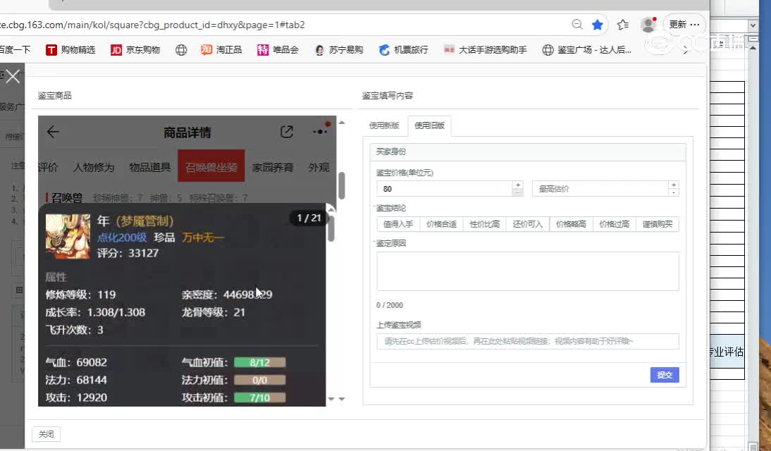The width and height of the screenshot is (771, 451).
Task: Click the 买家身份 section header
Action: (x=528, y=152)
